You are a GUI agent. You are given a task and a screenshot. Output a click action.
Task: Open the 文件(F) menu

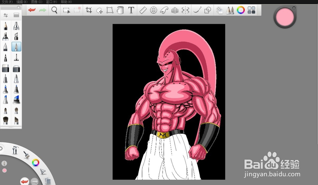tap(7, 2)
